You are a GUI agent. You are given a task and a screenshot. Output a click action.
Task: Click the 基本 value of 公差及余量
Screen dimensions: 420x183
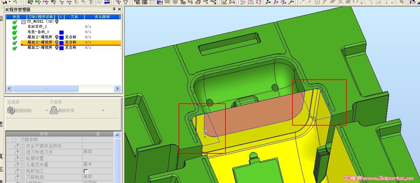88,164
